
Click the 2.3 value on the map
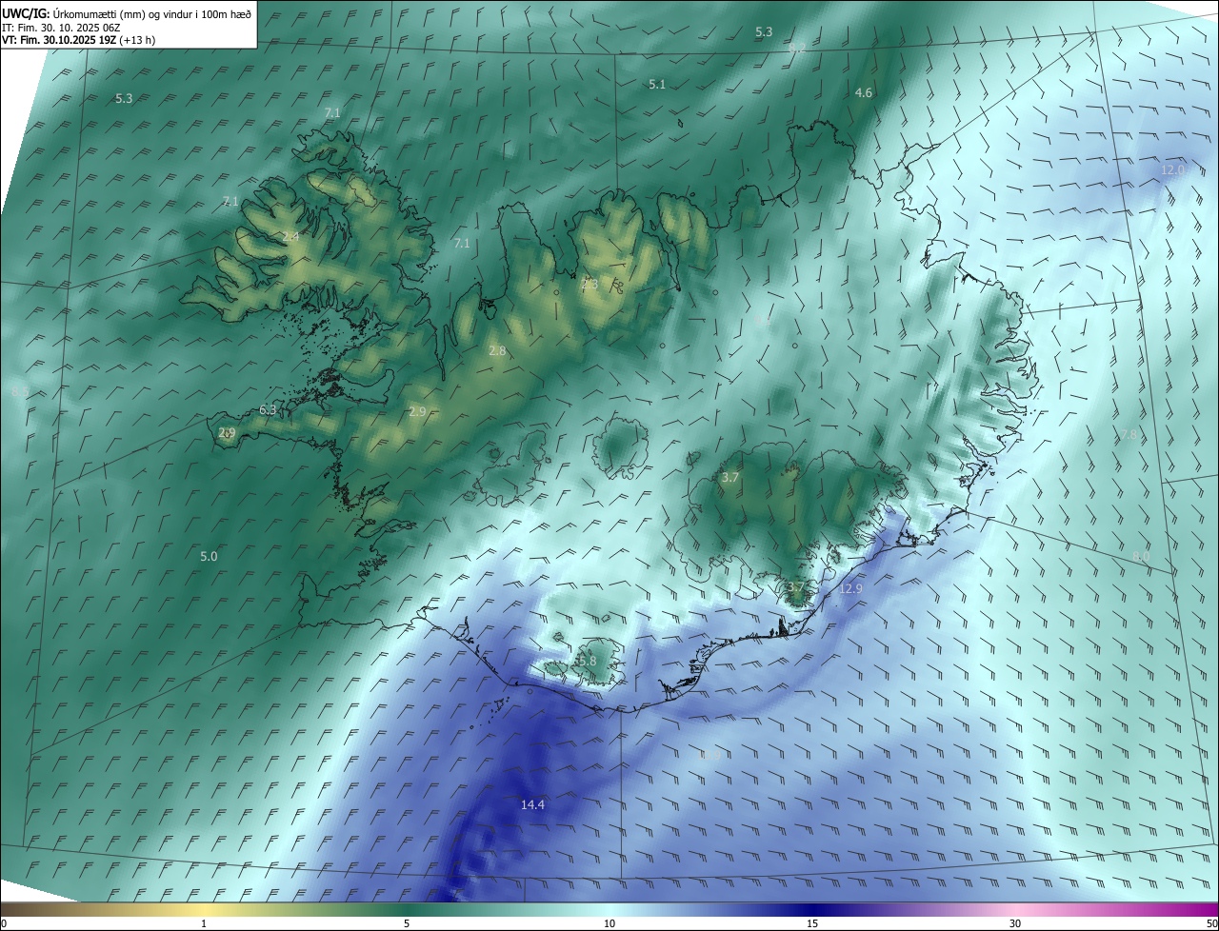coord(590,284)
